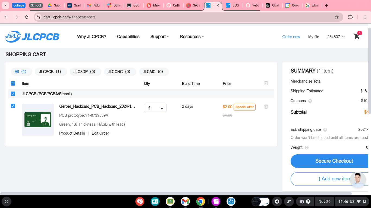The image size is (371, 208).
Task: Open the pink sparkle app on shelf
Action: pyautogui.click(x=216, y=201)
